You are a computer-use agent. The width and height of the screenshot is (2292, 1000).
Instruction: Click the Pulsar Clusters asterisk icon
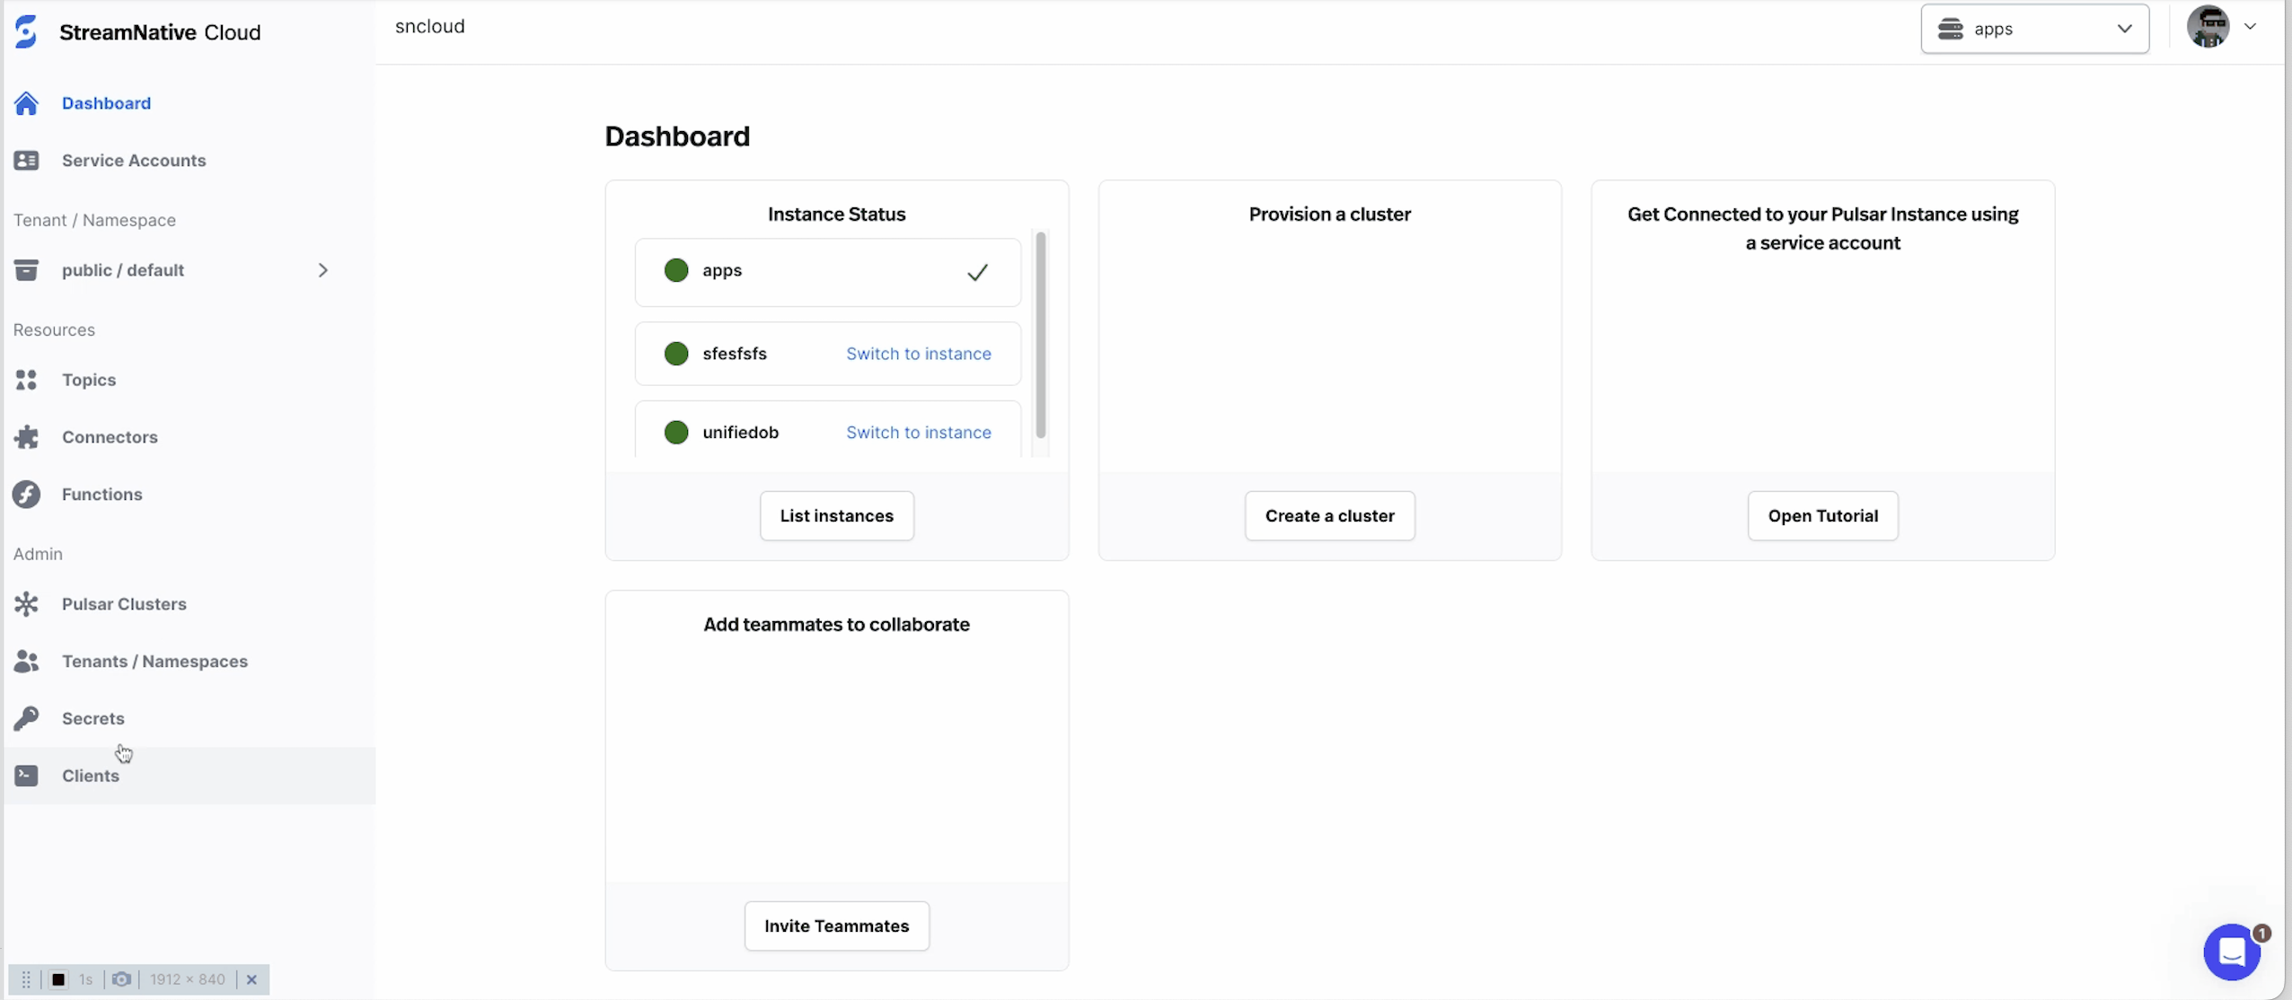(x=26, y=604)
